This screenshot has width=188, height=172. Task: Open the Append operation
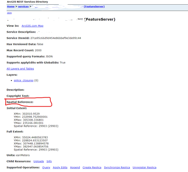pyautogui.click(x=75, y=167)
